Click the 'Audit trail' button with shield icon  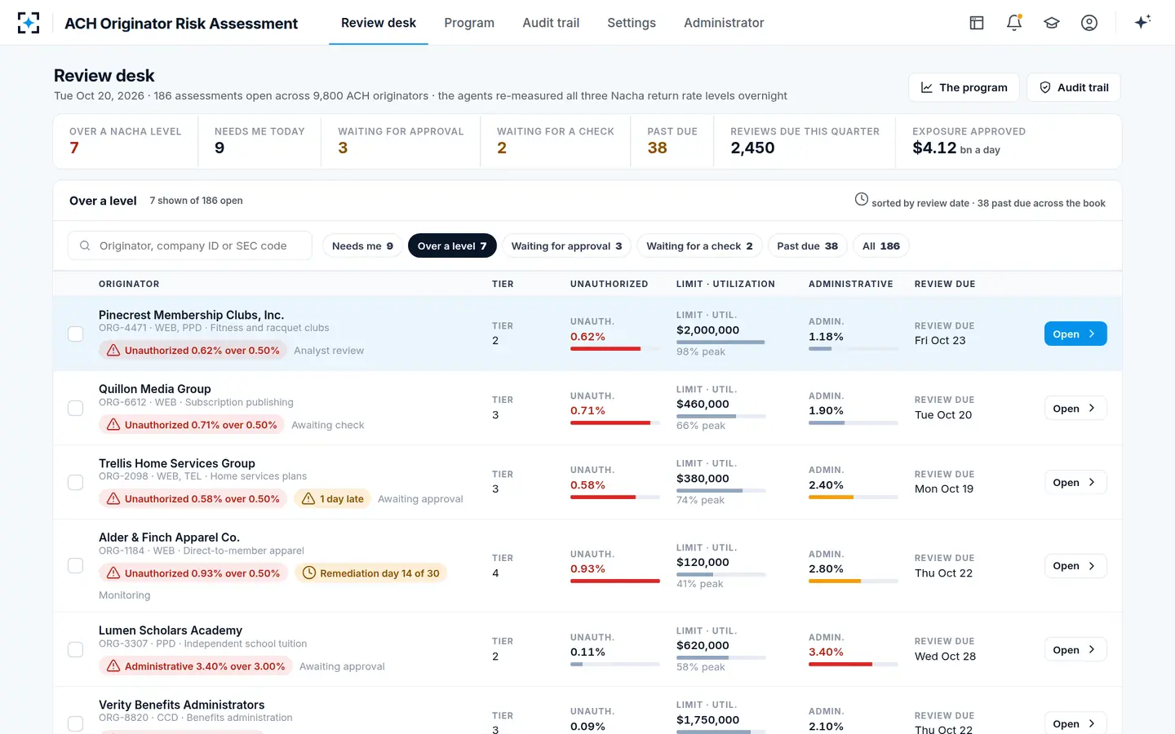pyautogui.click(x=1074, y=87)
